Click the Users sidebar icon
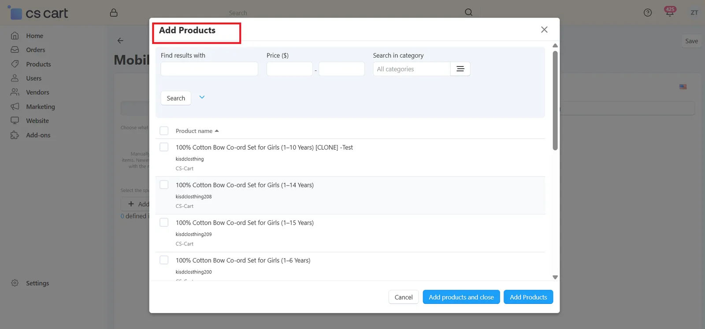This screenshot has height=329, width=705. (15, 78)
